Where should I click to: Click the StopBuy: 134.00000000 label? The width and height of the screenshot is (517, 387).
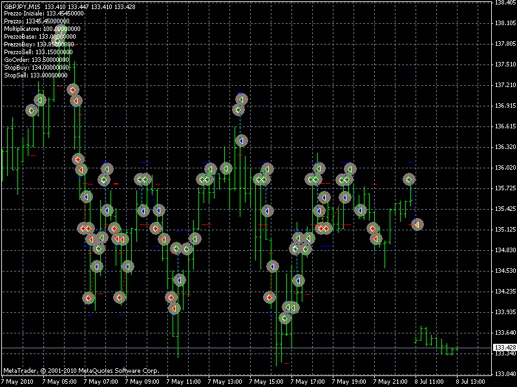37,68
